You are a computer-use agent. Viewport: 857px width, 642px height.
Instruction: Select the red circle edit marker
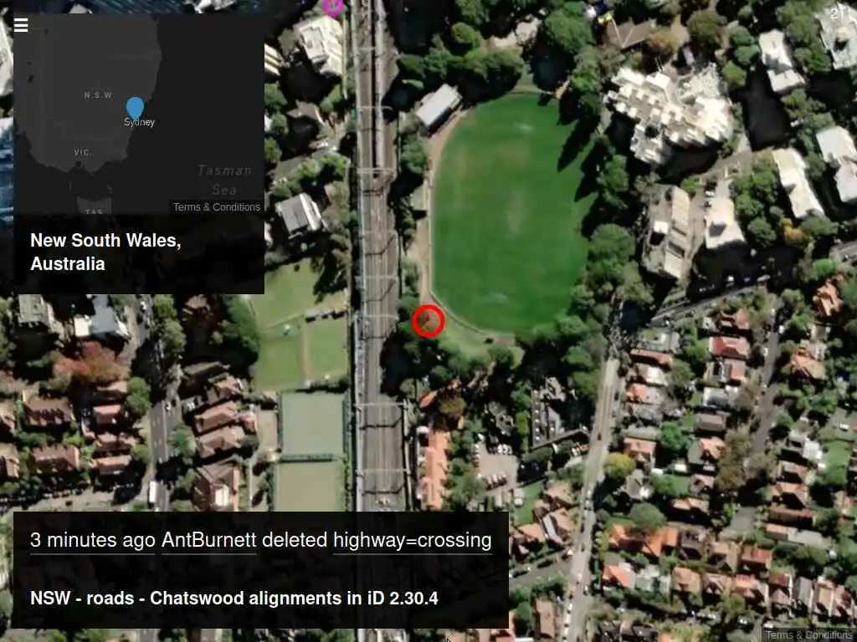pos(428,321)
